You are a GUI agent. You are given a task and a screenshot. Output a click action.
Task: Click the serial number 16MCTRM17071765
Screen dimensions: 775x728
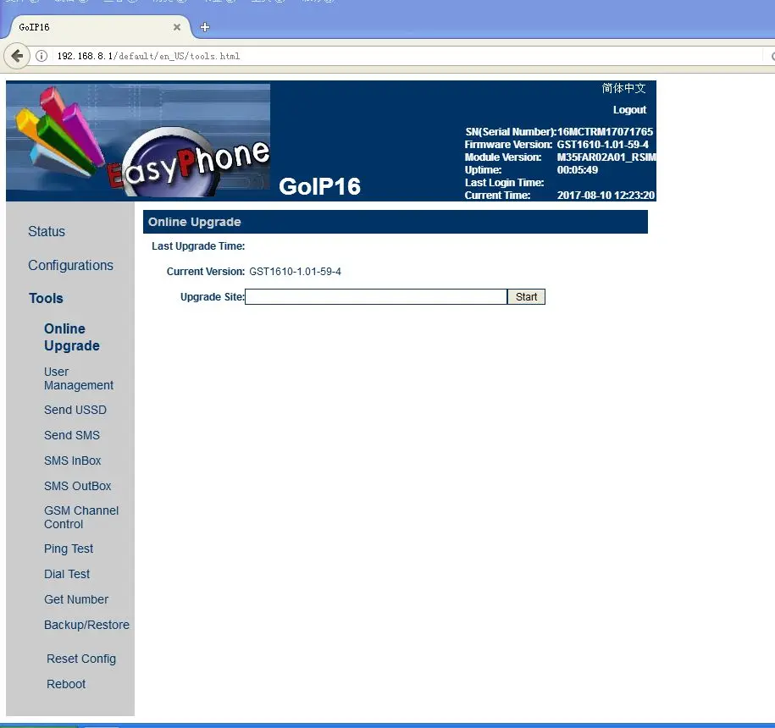click(x=605, y=132)
